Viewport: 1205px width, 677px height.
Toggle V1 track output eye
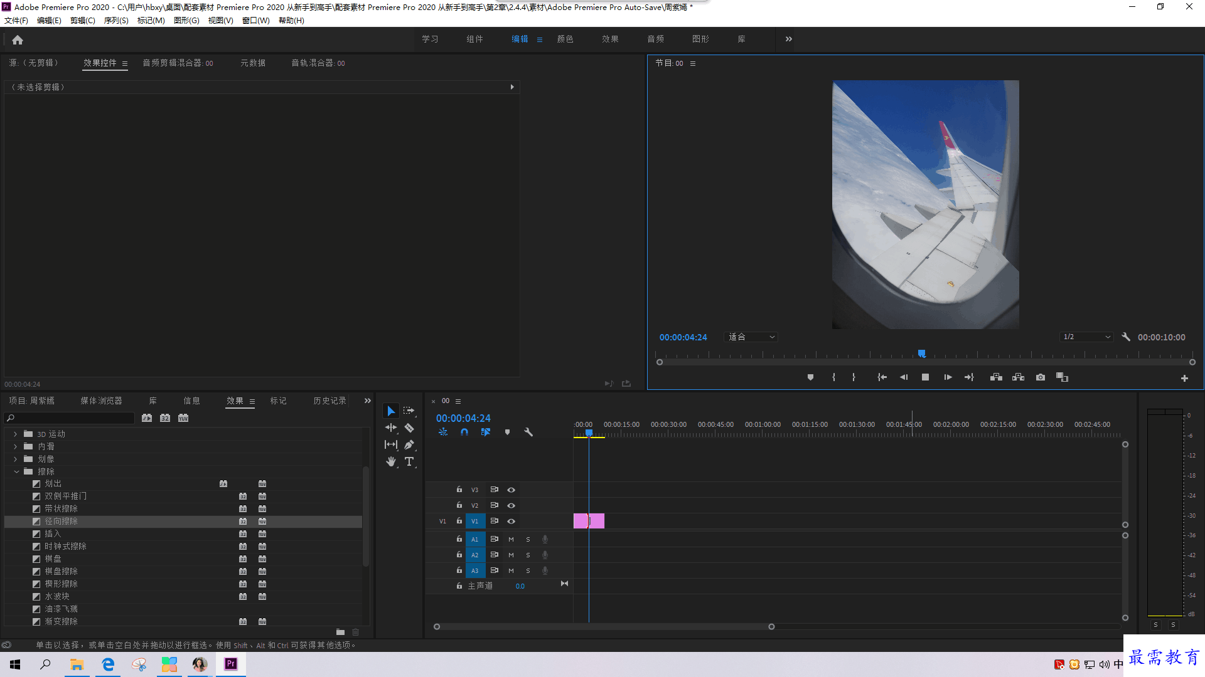pos(511,521)
